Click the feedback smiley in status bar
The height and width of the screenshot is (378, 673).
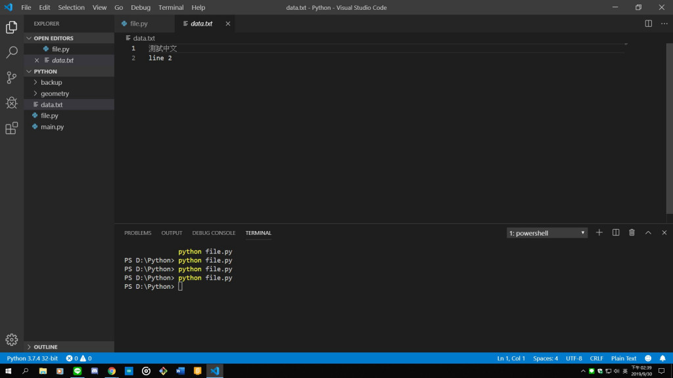pos(648,358)
